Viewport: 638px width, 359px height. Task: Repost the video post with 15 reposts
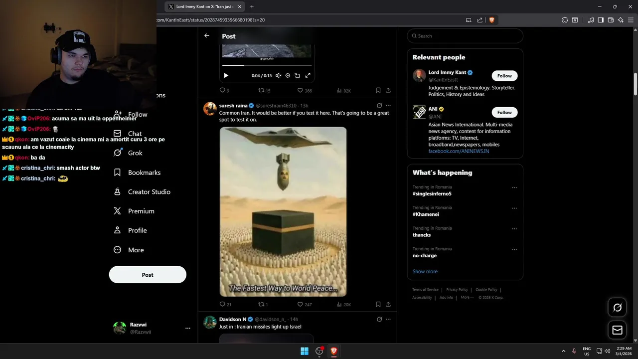point(264,90)
